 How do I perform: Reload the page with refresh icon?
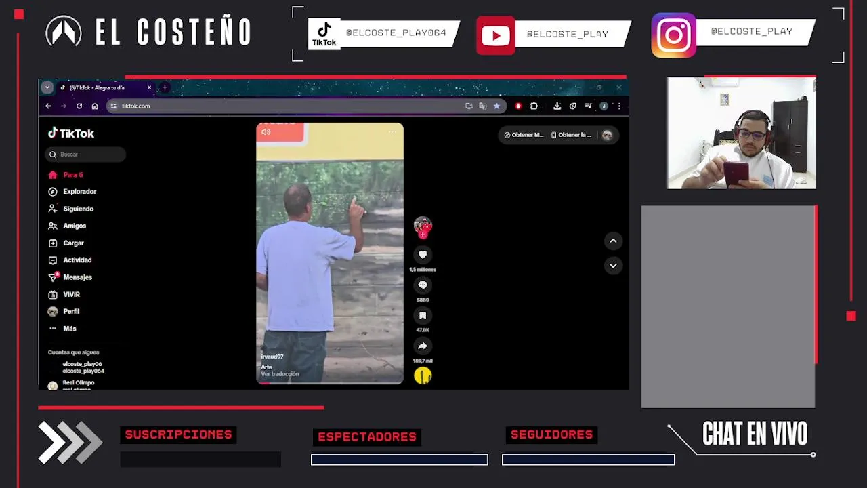click(x=79, y=106)
